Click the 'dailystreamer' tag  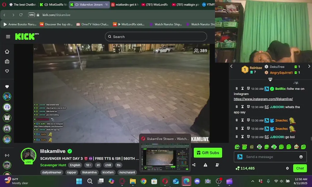(52, 172)
